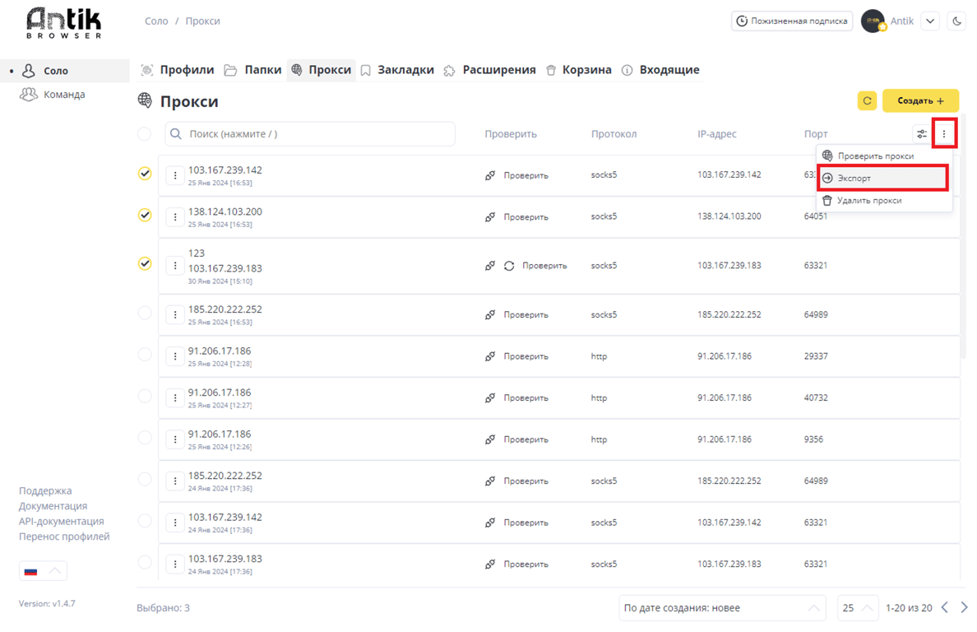Click the spinning refresh icon in row 123

coord(509,266)
